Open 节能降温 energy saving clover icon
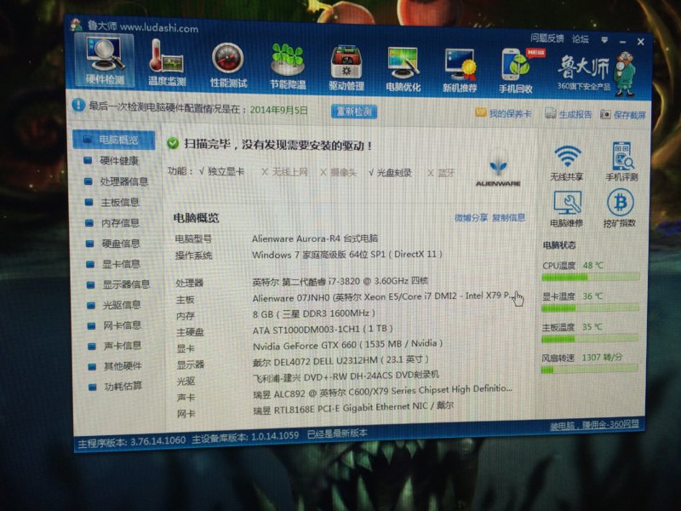Screen dimensions: 681x511 (288, 66)
